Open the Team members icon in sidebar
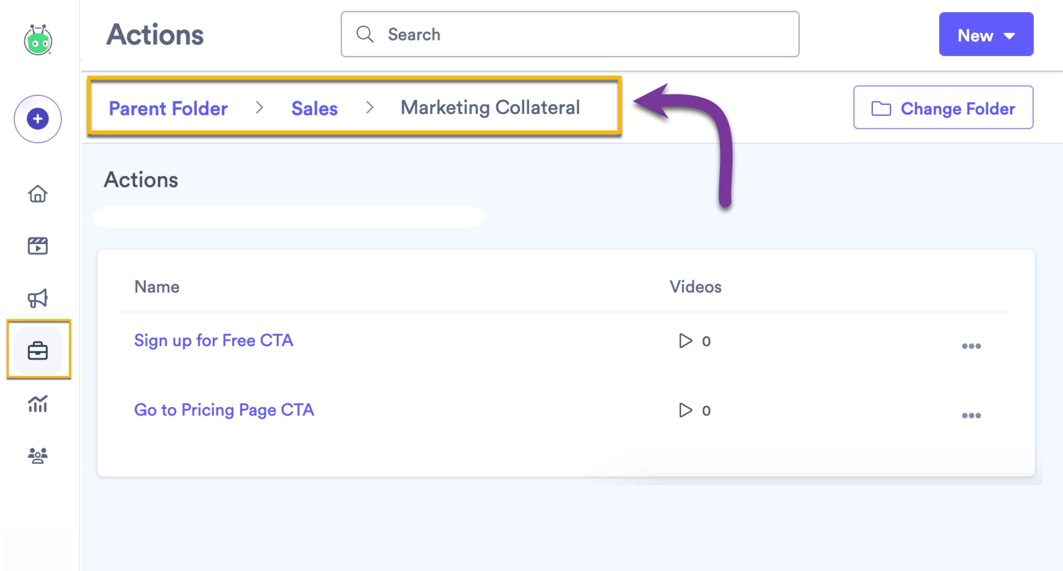Viewport: 1063px width, 571px height. (x=37, y=456)
